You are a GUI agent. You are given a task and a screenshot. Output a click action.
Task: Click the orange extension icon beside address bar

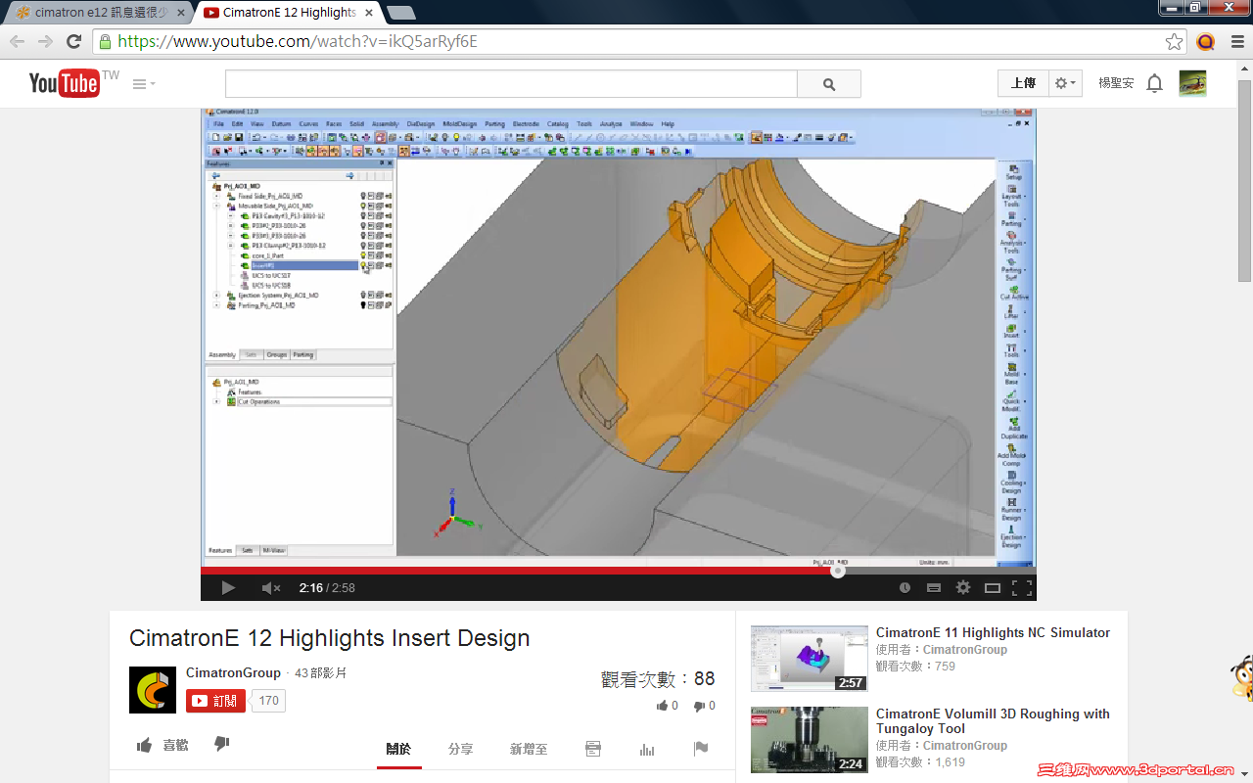(1206, 41)
